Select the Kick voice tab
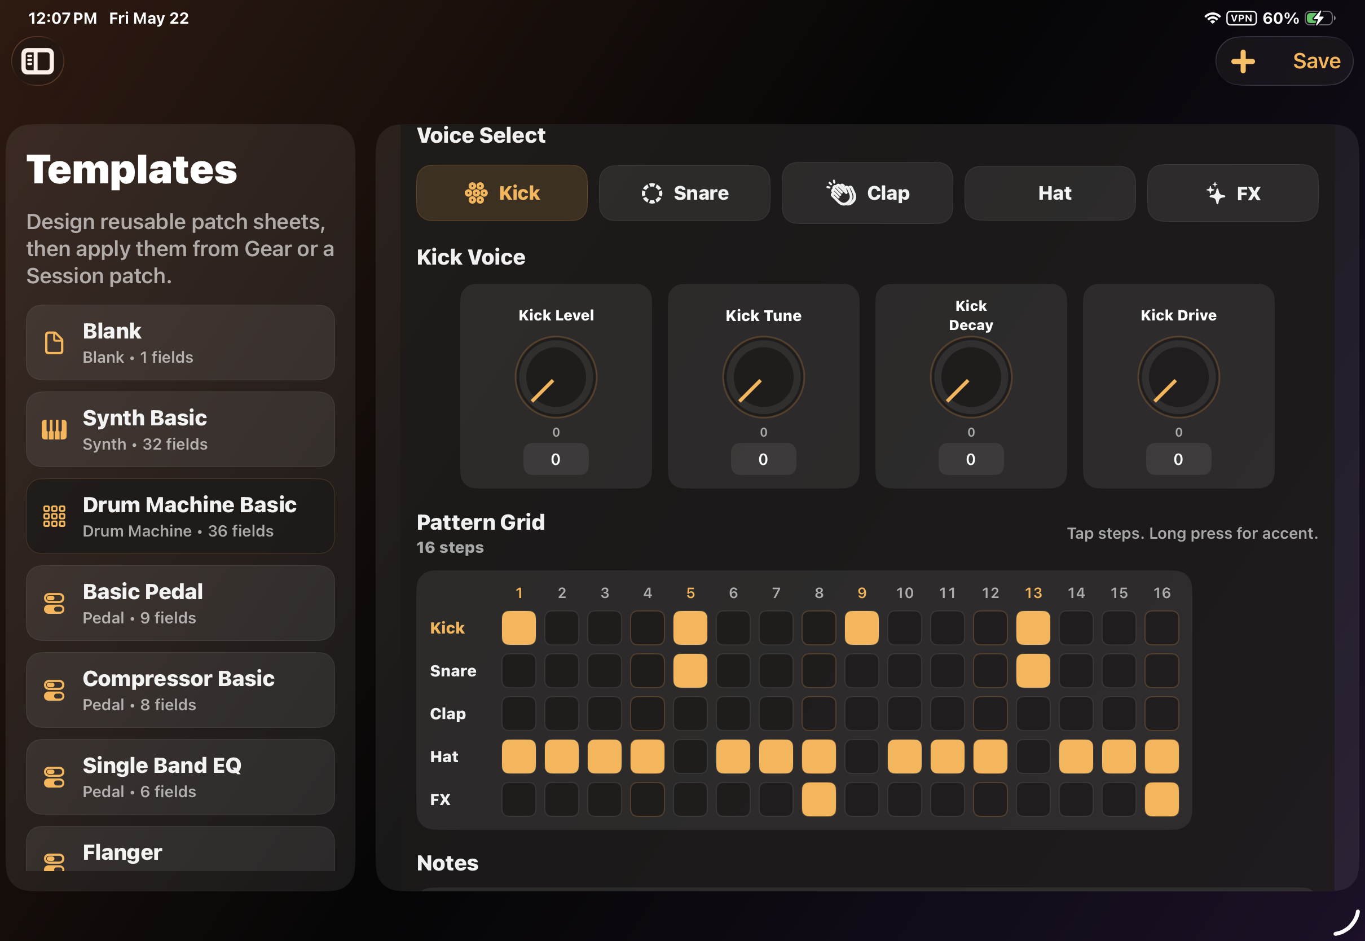1365x941 pixels. [x=501, y=193]
